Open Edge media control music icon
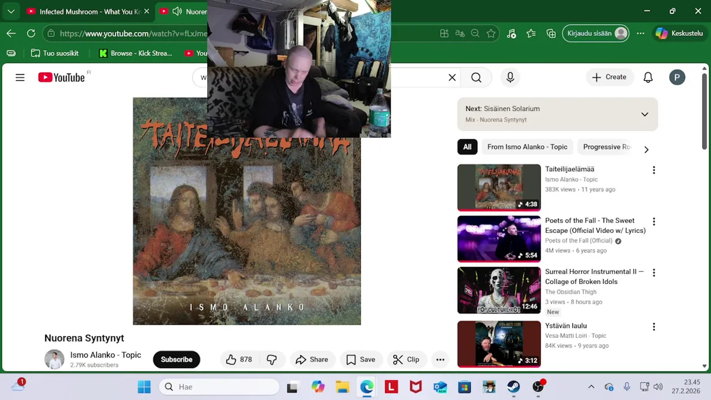 pyautogui.click(x=512, y=33)
